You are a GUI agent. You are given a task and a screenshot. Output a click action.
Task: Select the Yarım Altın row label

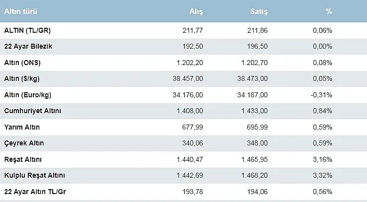(22, 127)
